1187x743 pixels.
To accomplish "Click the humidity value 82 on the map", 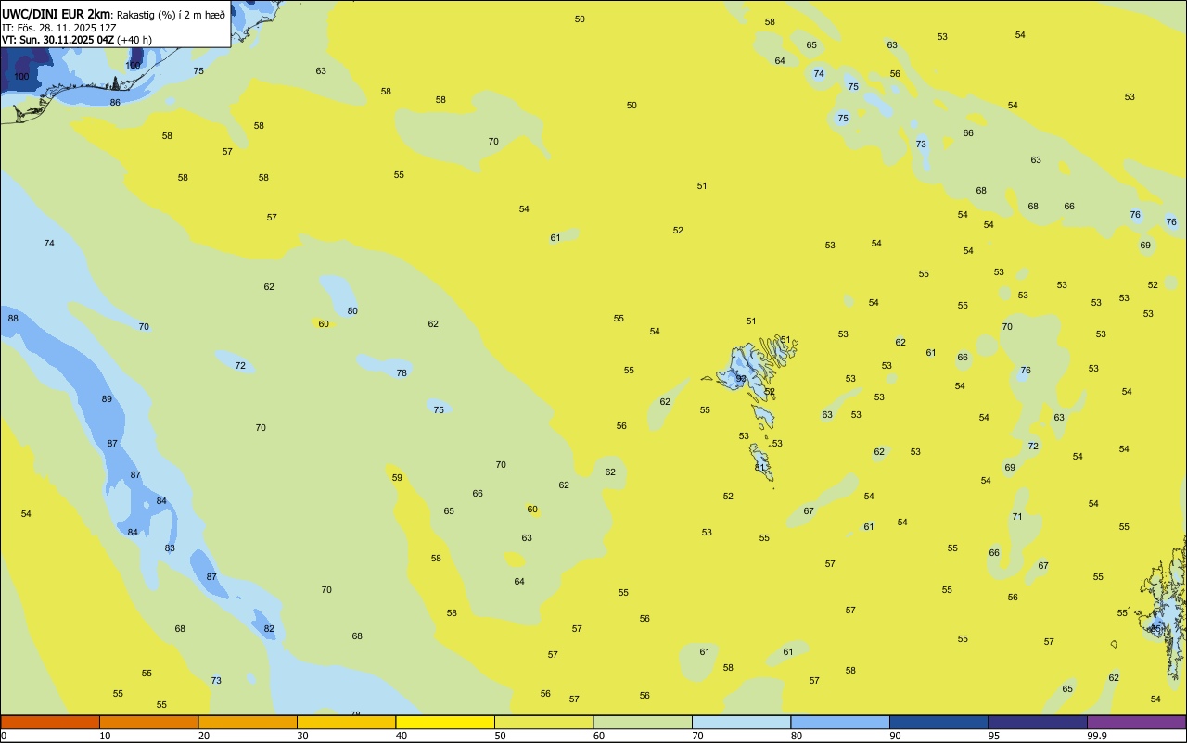I will click(269, 628).
